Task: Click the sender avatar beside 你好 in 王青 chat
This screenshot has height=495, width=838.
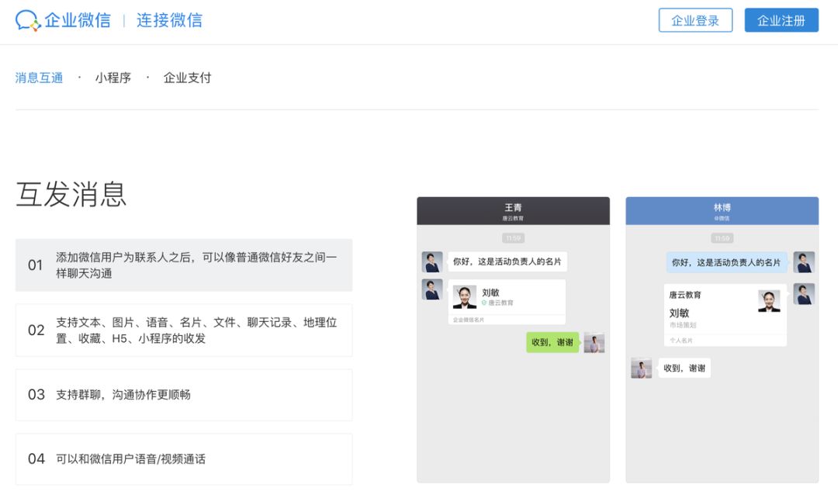Action: pyautogui.click(x=432, y=262)
